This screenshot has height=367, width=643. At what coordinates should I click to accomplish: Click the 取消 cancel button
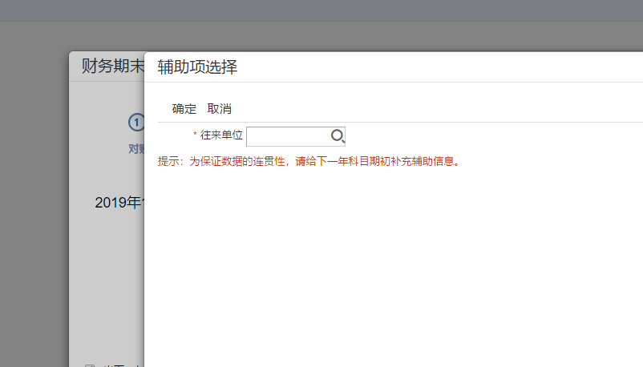220,109
